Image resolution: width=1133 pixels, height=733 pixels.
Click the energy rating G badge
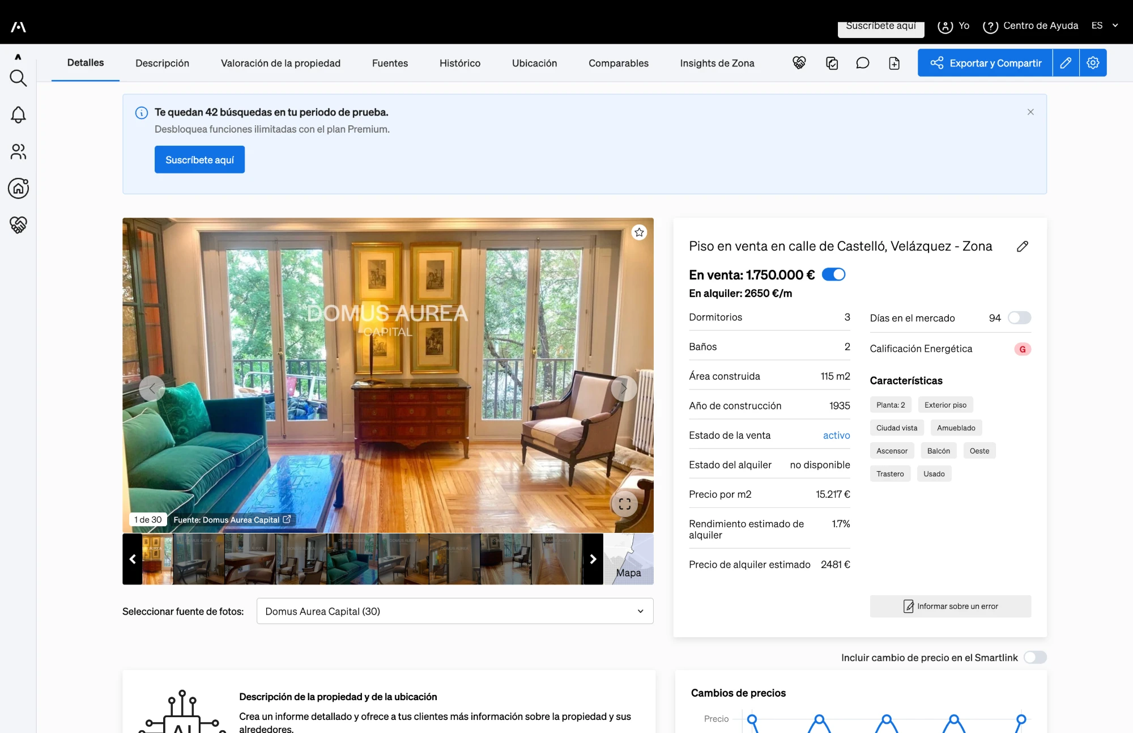1023,349
